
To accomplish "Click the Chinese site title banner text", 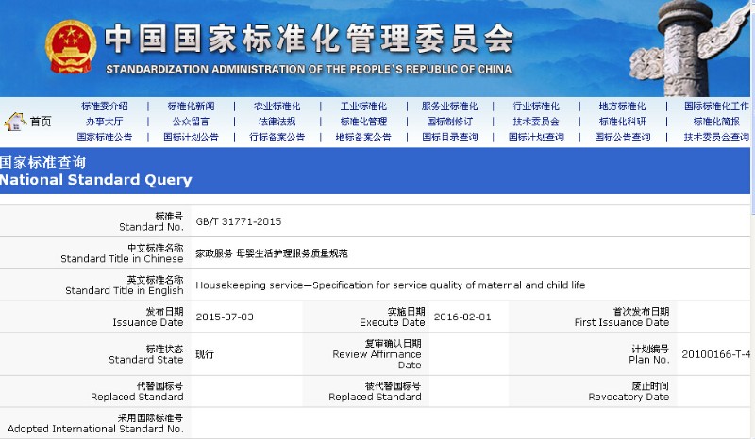I will [310, 39].
